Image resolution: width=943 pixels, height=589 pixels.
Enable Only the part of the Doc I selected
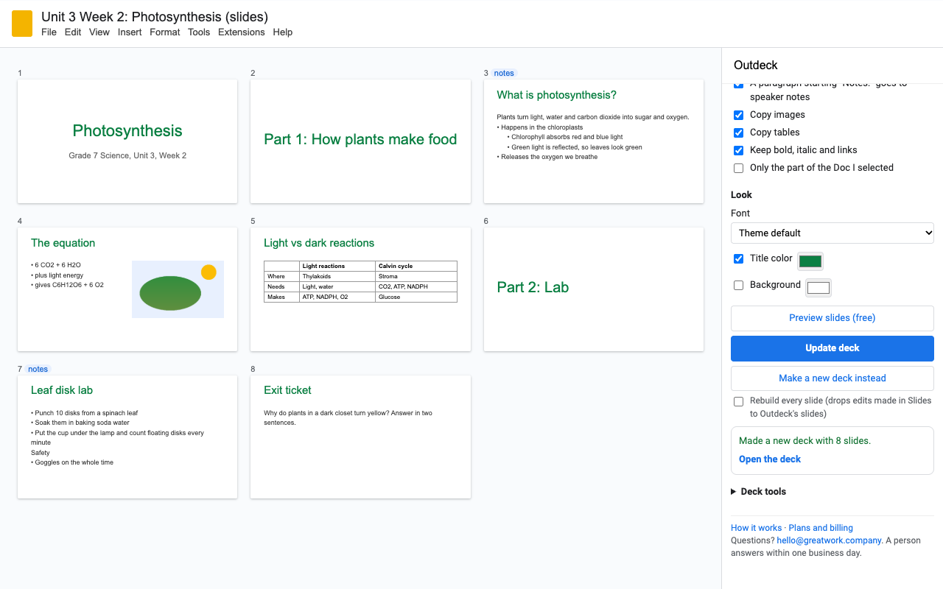coord(738,168)
